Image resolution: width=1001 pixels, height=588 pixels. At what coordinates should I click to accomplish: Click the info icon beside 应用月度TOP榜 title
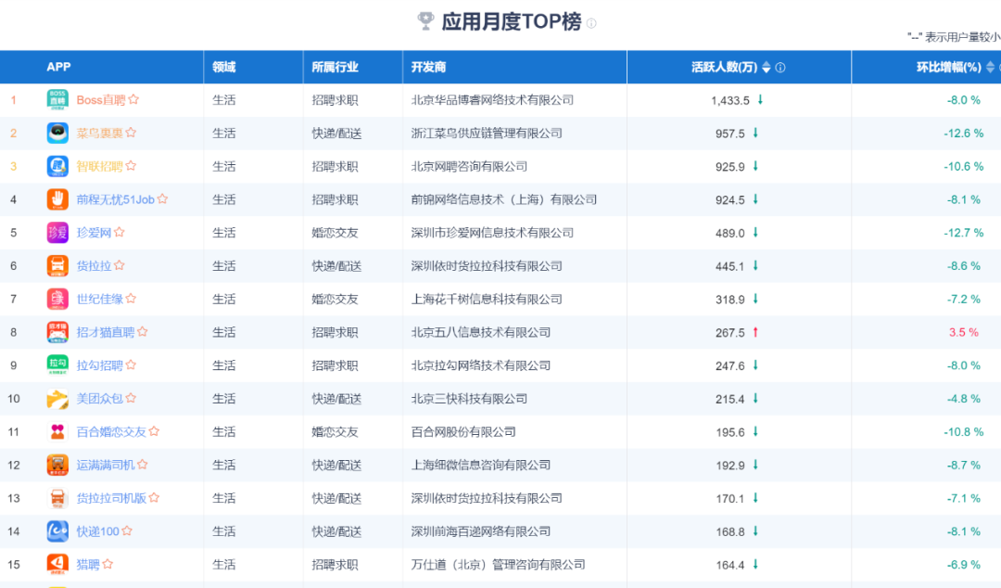click(x=591, y=23)
